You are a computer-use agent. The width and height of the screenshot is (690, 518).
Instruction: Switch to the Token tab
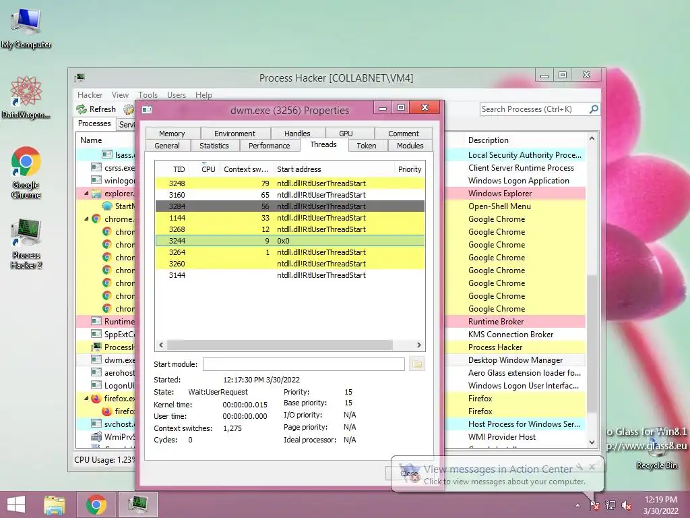[367, 146]
